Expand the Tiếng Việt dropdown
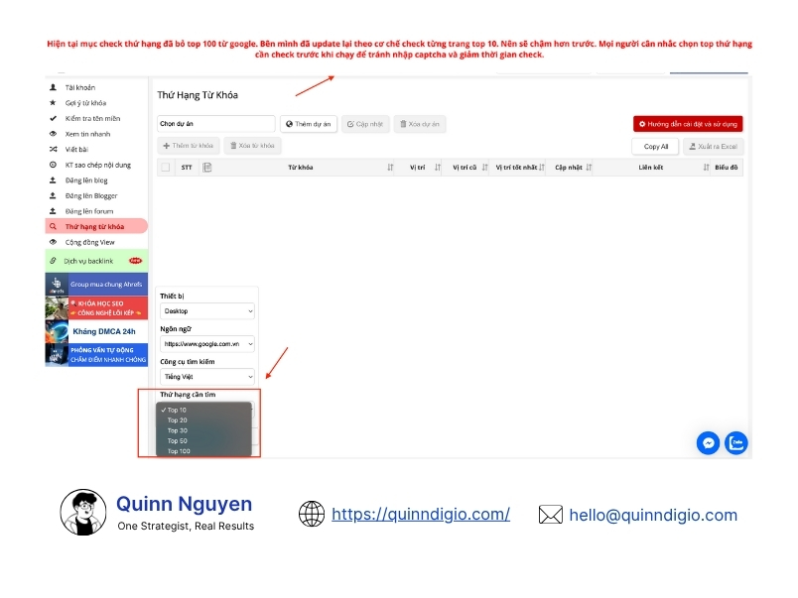798x598 pixels. pyautogui.click(x=207, y=376)
